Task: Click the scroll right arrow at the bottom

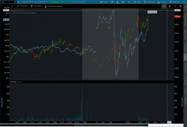Action: point(147,125)
